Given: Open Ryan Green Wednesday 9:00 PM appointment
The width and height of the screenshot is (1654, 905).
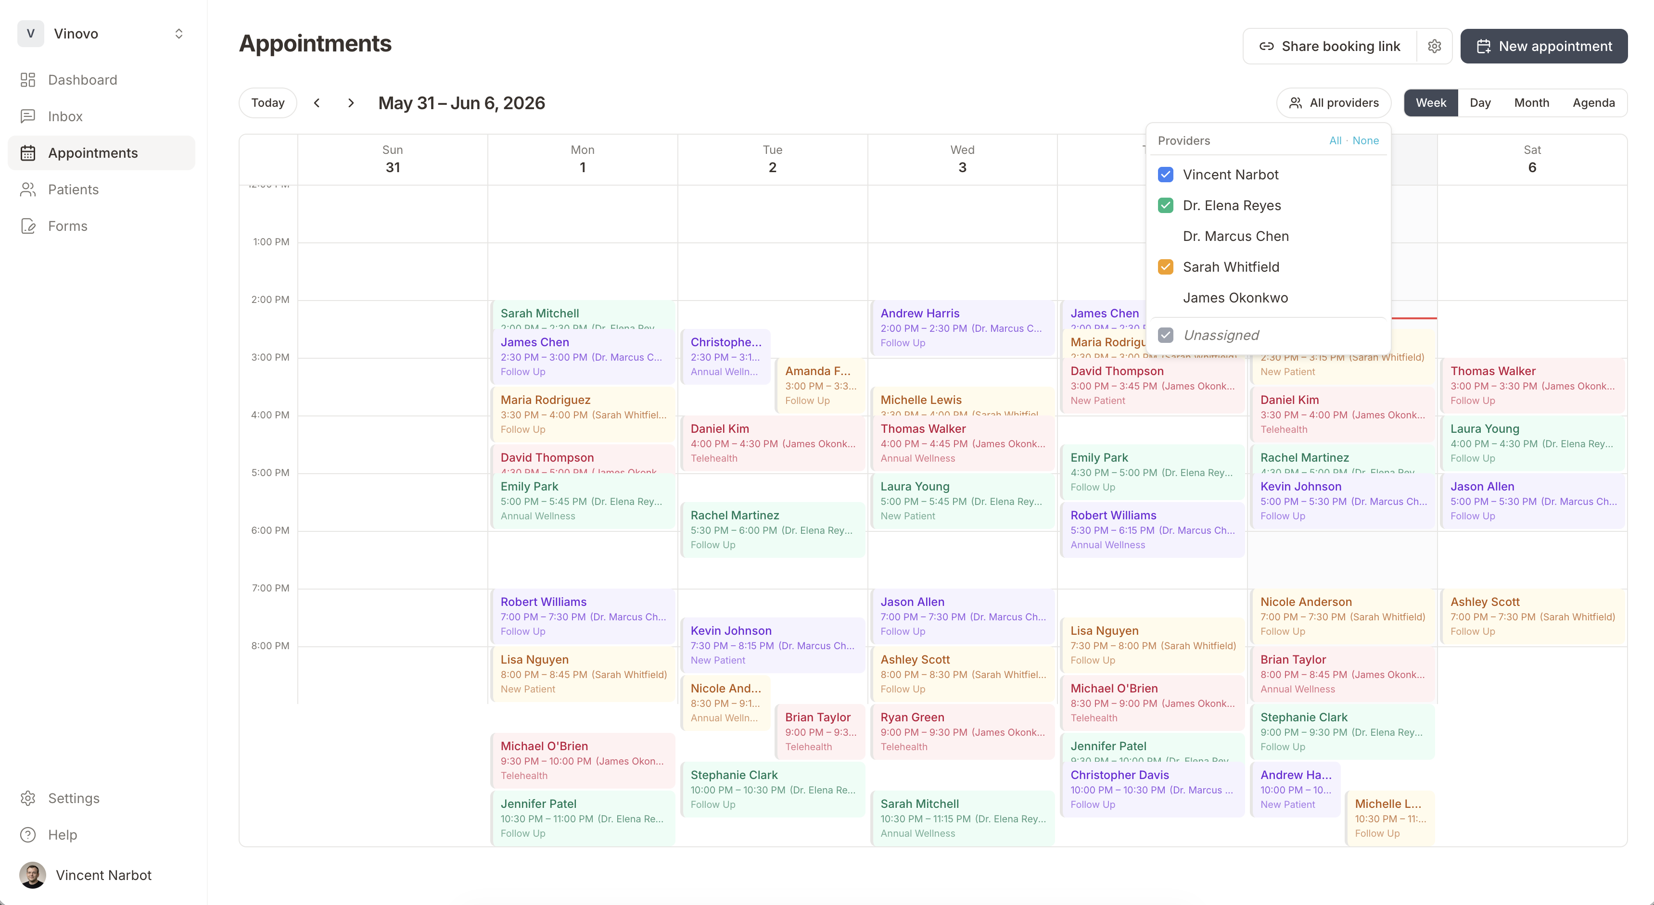Looking at the screenshot, I should [963, 732].
